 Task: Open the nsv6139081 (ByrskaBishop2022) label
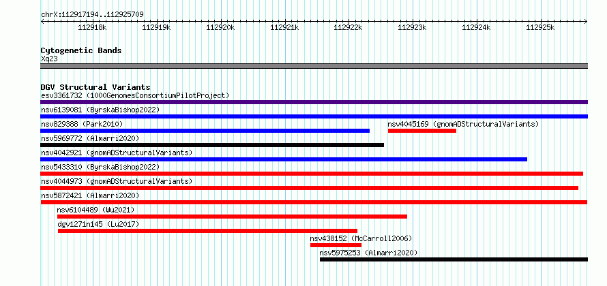[x=100, y=110]
